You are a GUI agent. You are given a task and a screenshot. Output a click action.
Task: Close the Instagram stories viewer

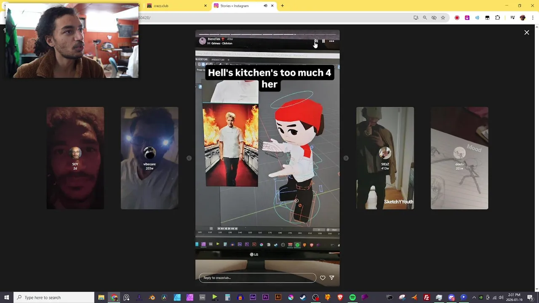pyautogui.click(x=526, y=32)
